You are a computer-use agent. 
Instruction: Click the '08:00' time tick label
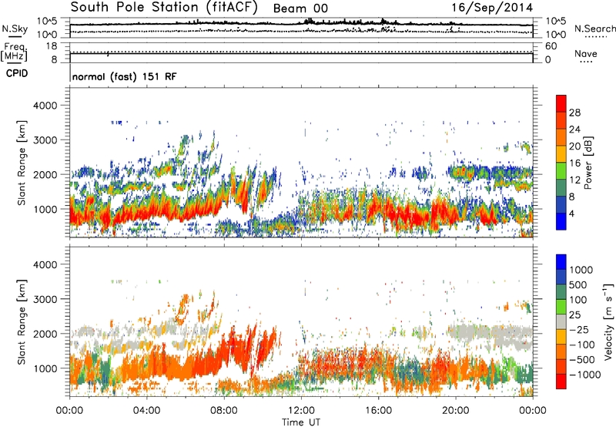[223, 411]
